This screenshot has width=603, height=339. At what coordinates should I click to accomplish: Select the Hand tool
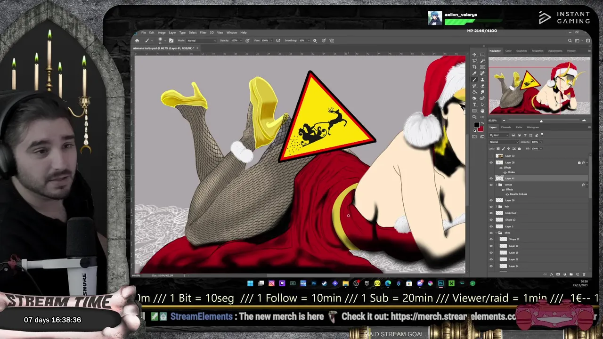pos(482,111)
